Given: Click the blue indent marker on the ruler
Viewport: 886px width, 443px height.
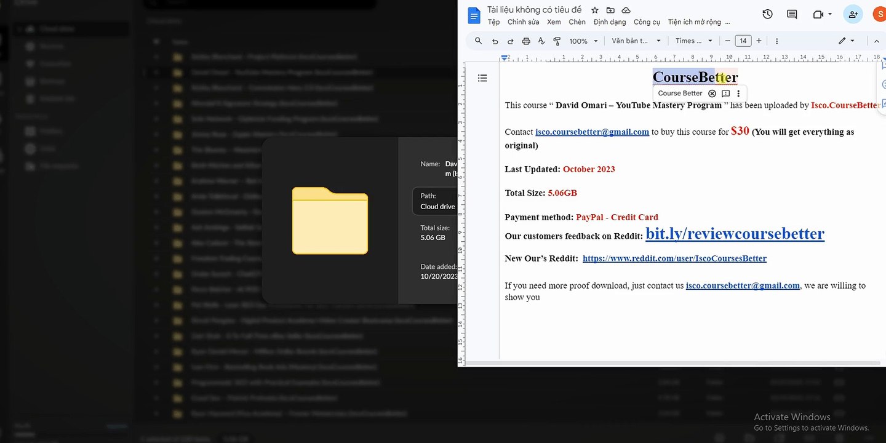Looking at the screenshot, I should [505, 57].
